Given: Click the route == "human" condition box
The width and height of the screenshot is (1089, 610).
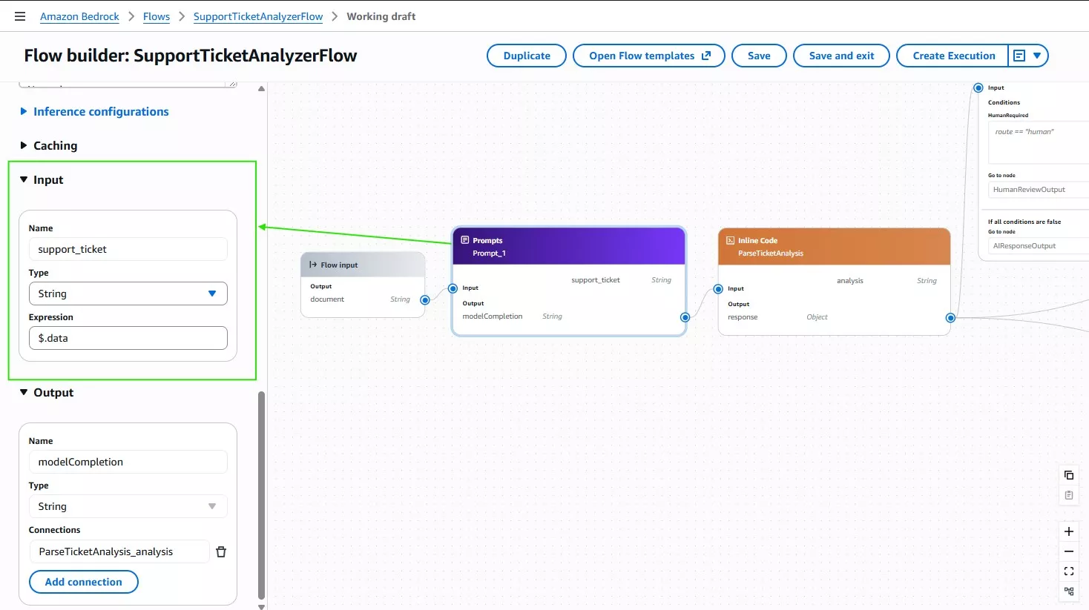Looking at the screenshot, I should coord(1039,143).
